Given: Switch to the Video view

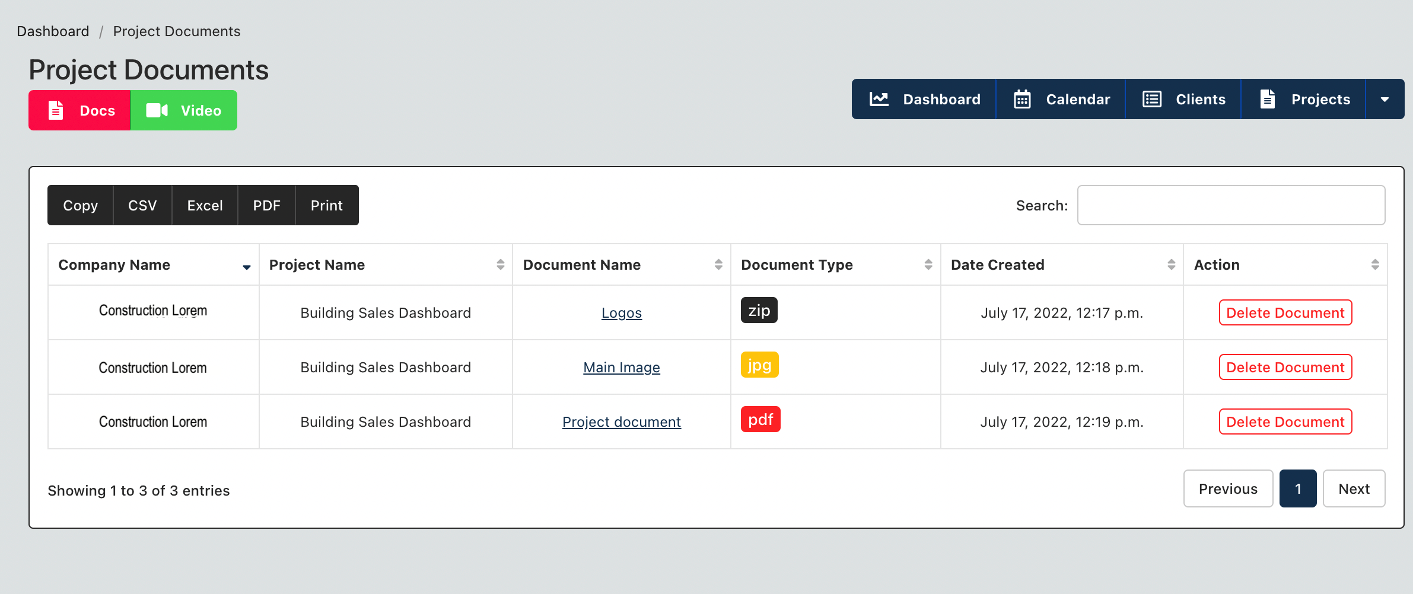Looking at the screenshot, I should tap(184, 110).
